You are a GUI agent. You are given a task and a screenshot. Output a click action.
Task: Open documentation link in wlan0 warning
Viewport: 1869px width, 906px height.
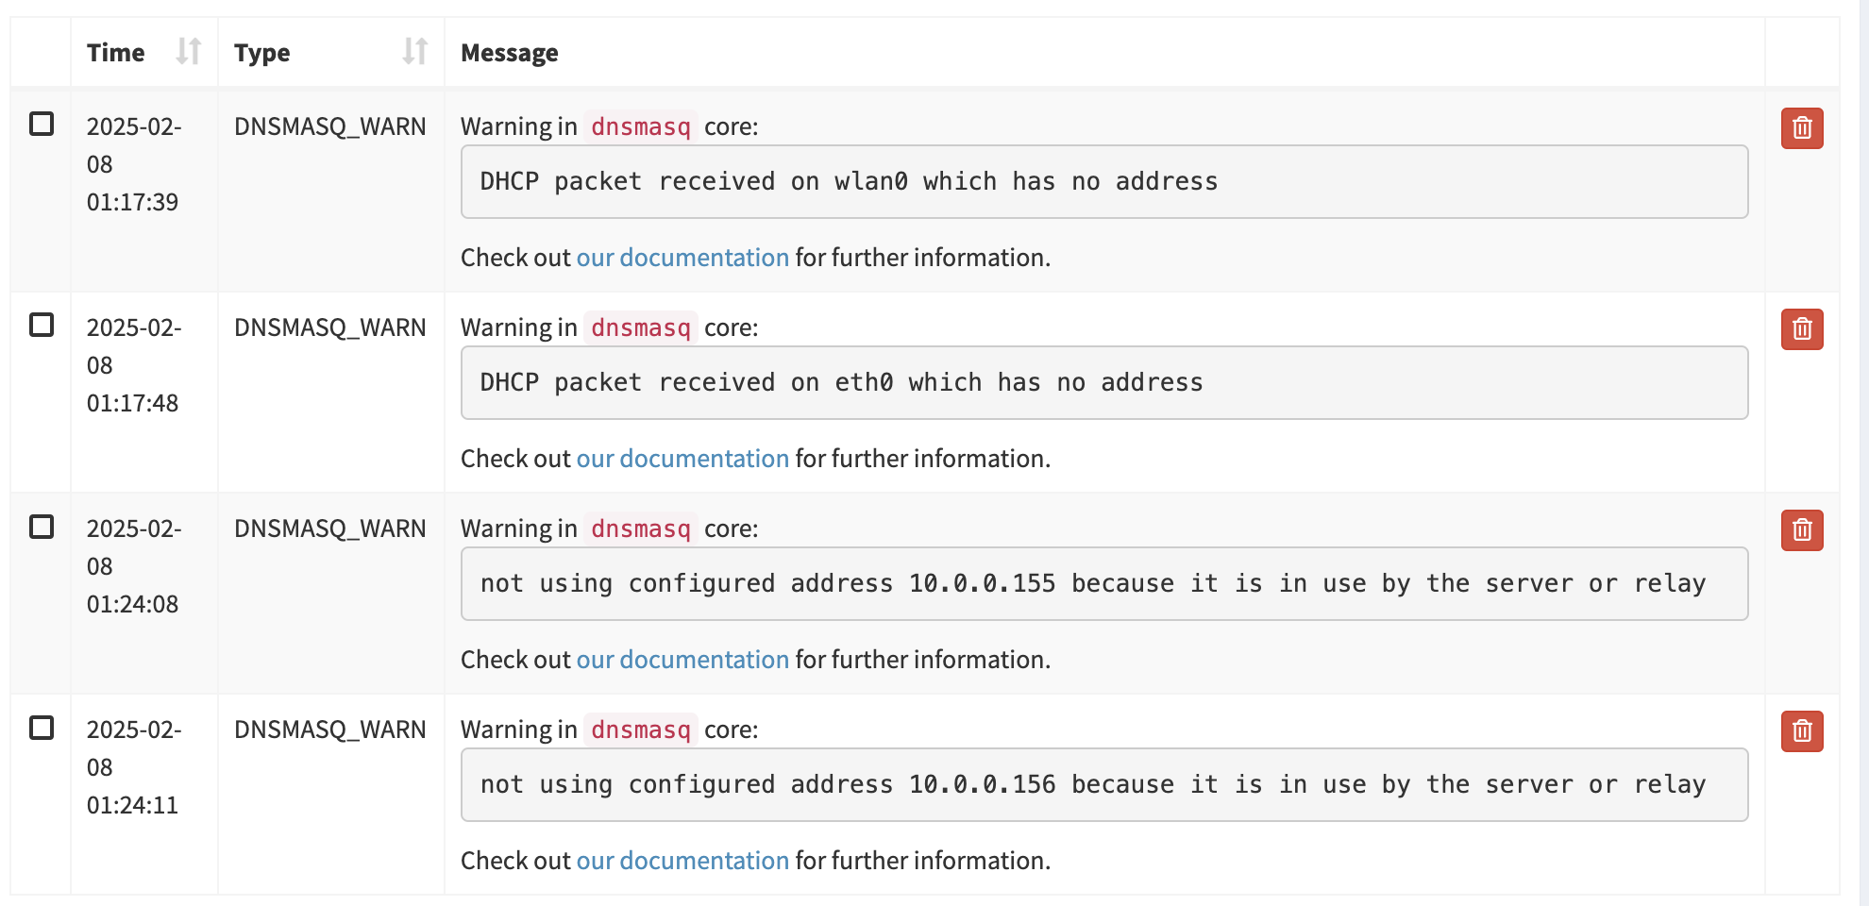682,258
